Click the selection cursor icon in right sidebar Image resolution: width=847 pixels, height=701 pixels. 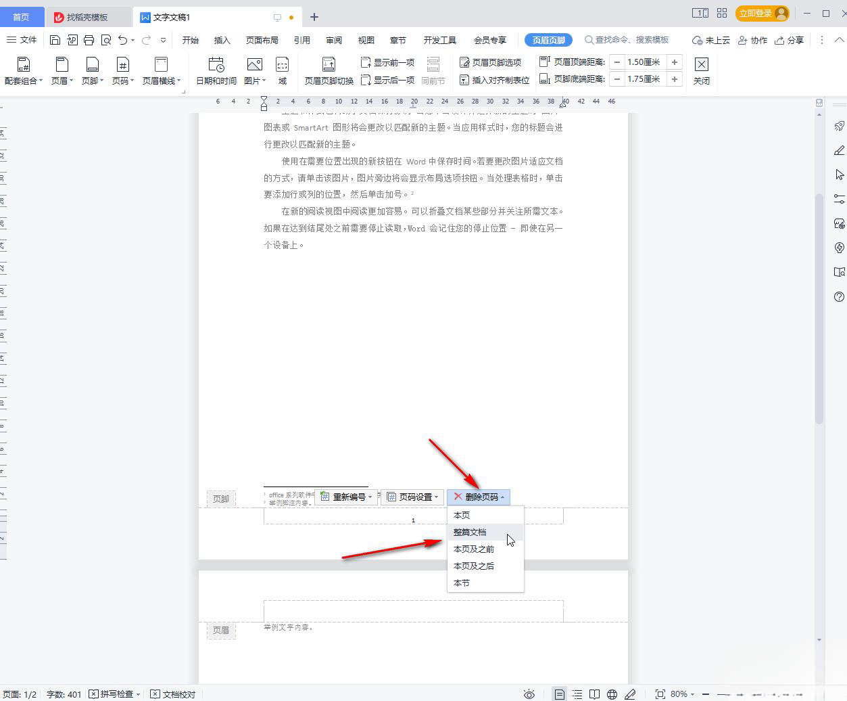[x=839, y=175]
